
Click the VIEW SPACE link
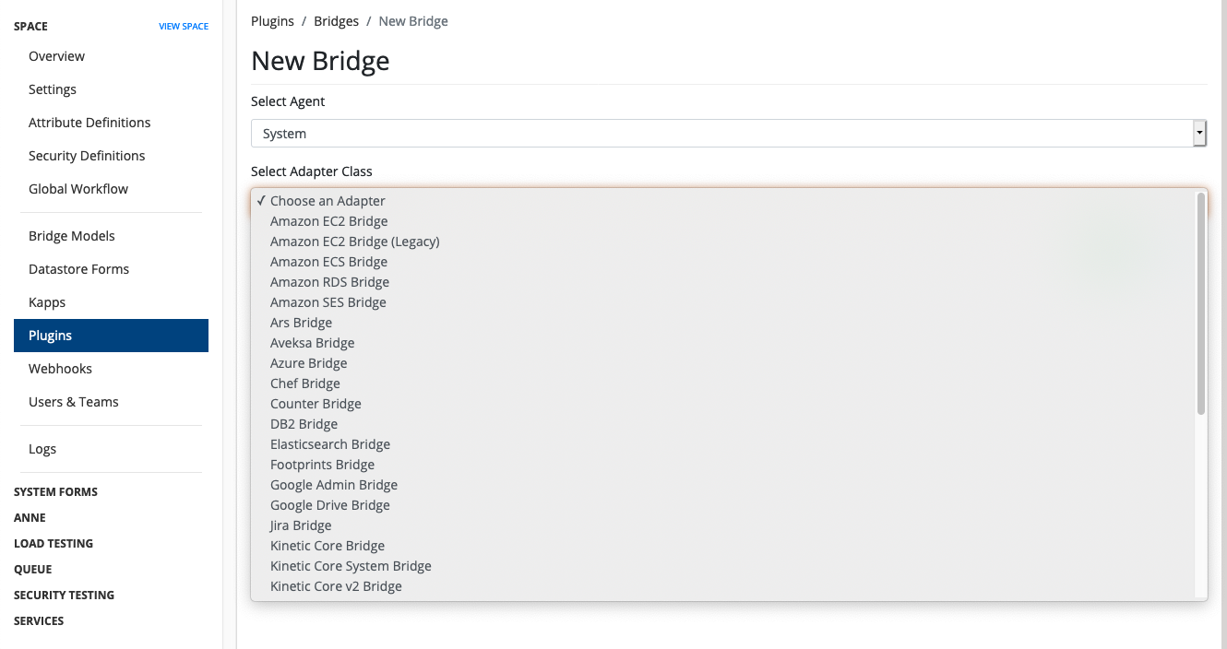[x=184, y=27]
